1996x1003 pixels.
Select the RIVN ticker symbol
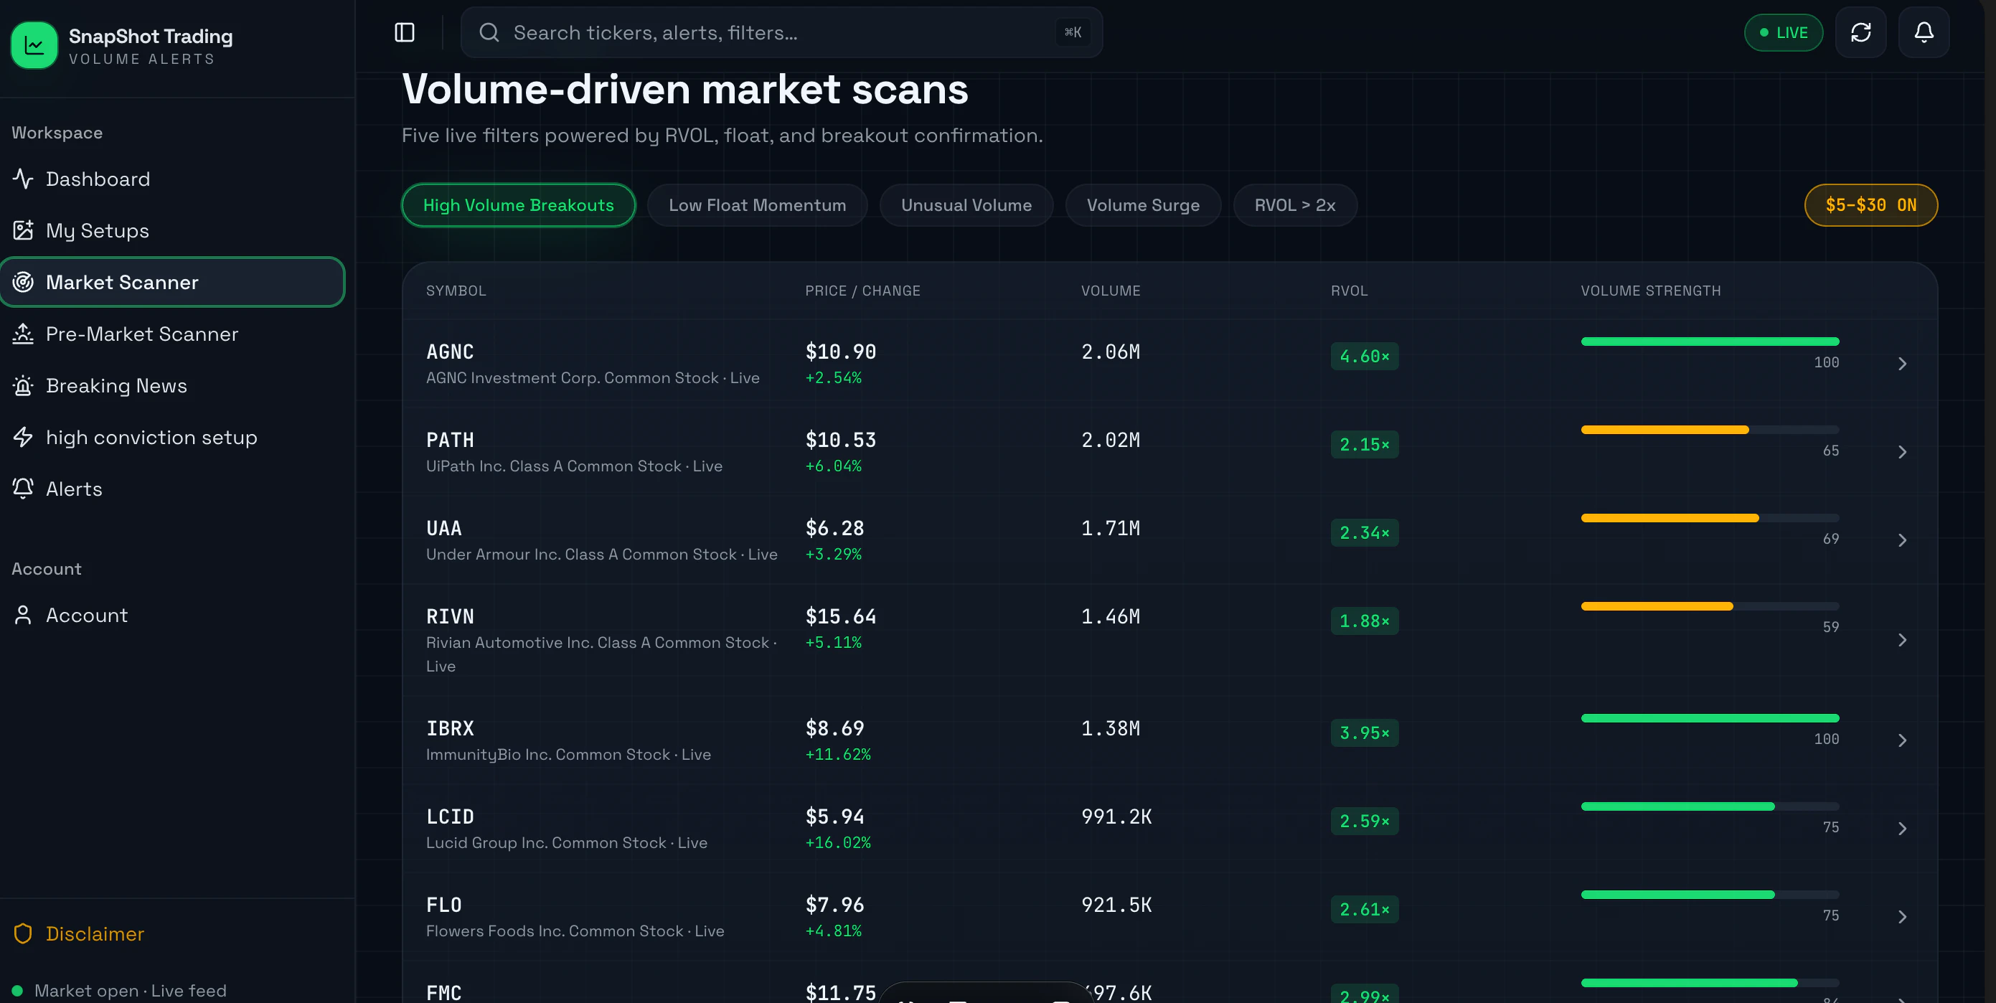tap(450, 617)
